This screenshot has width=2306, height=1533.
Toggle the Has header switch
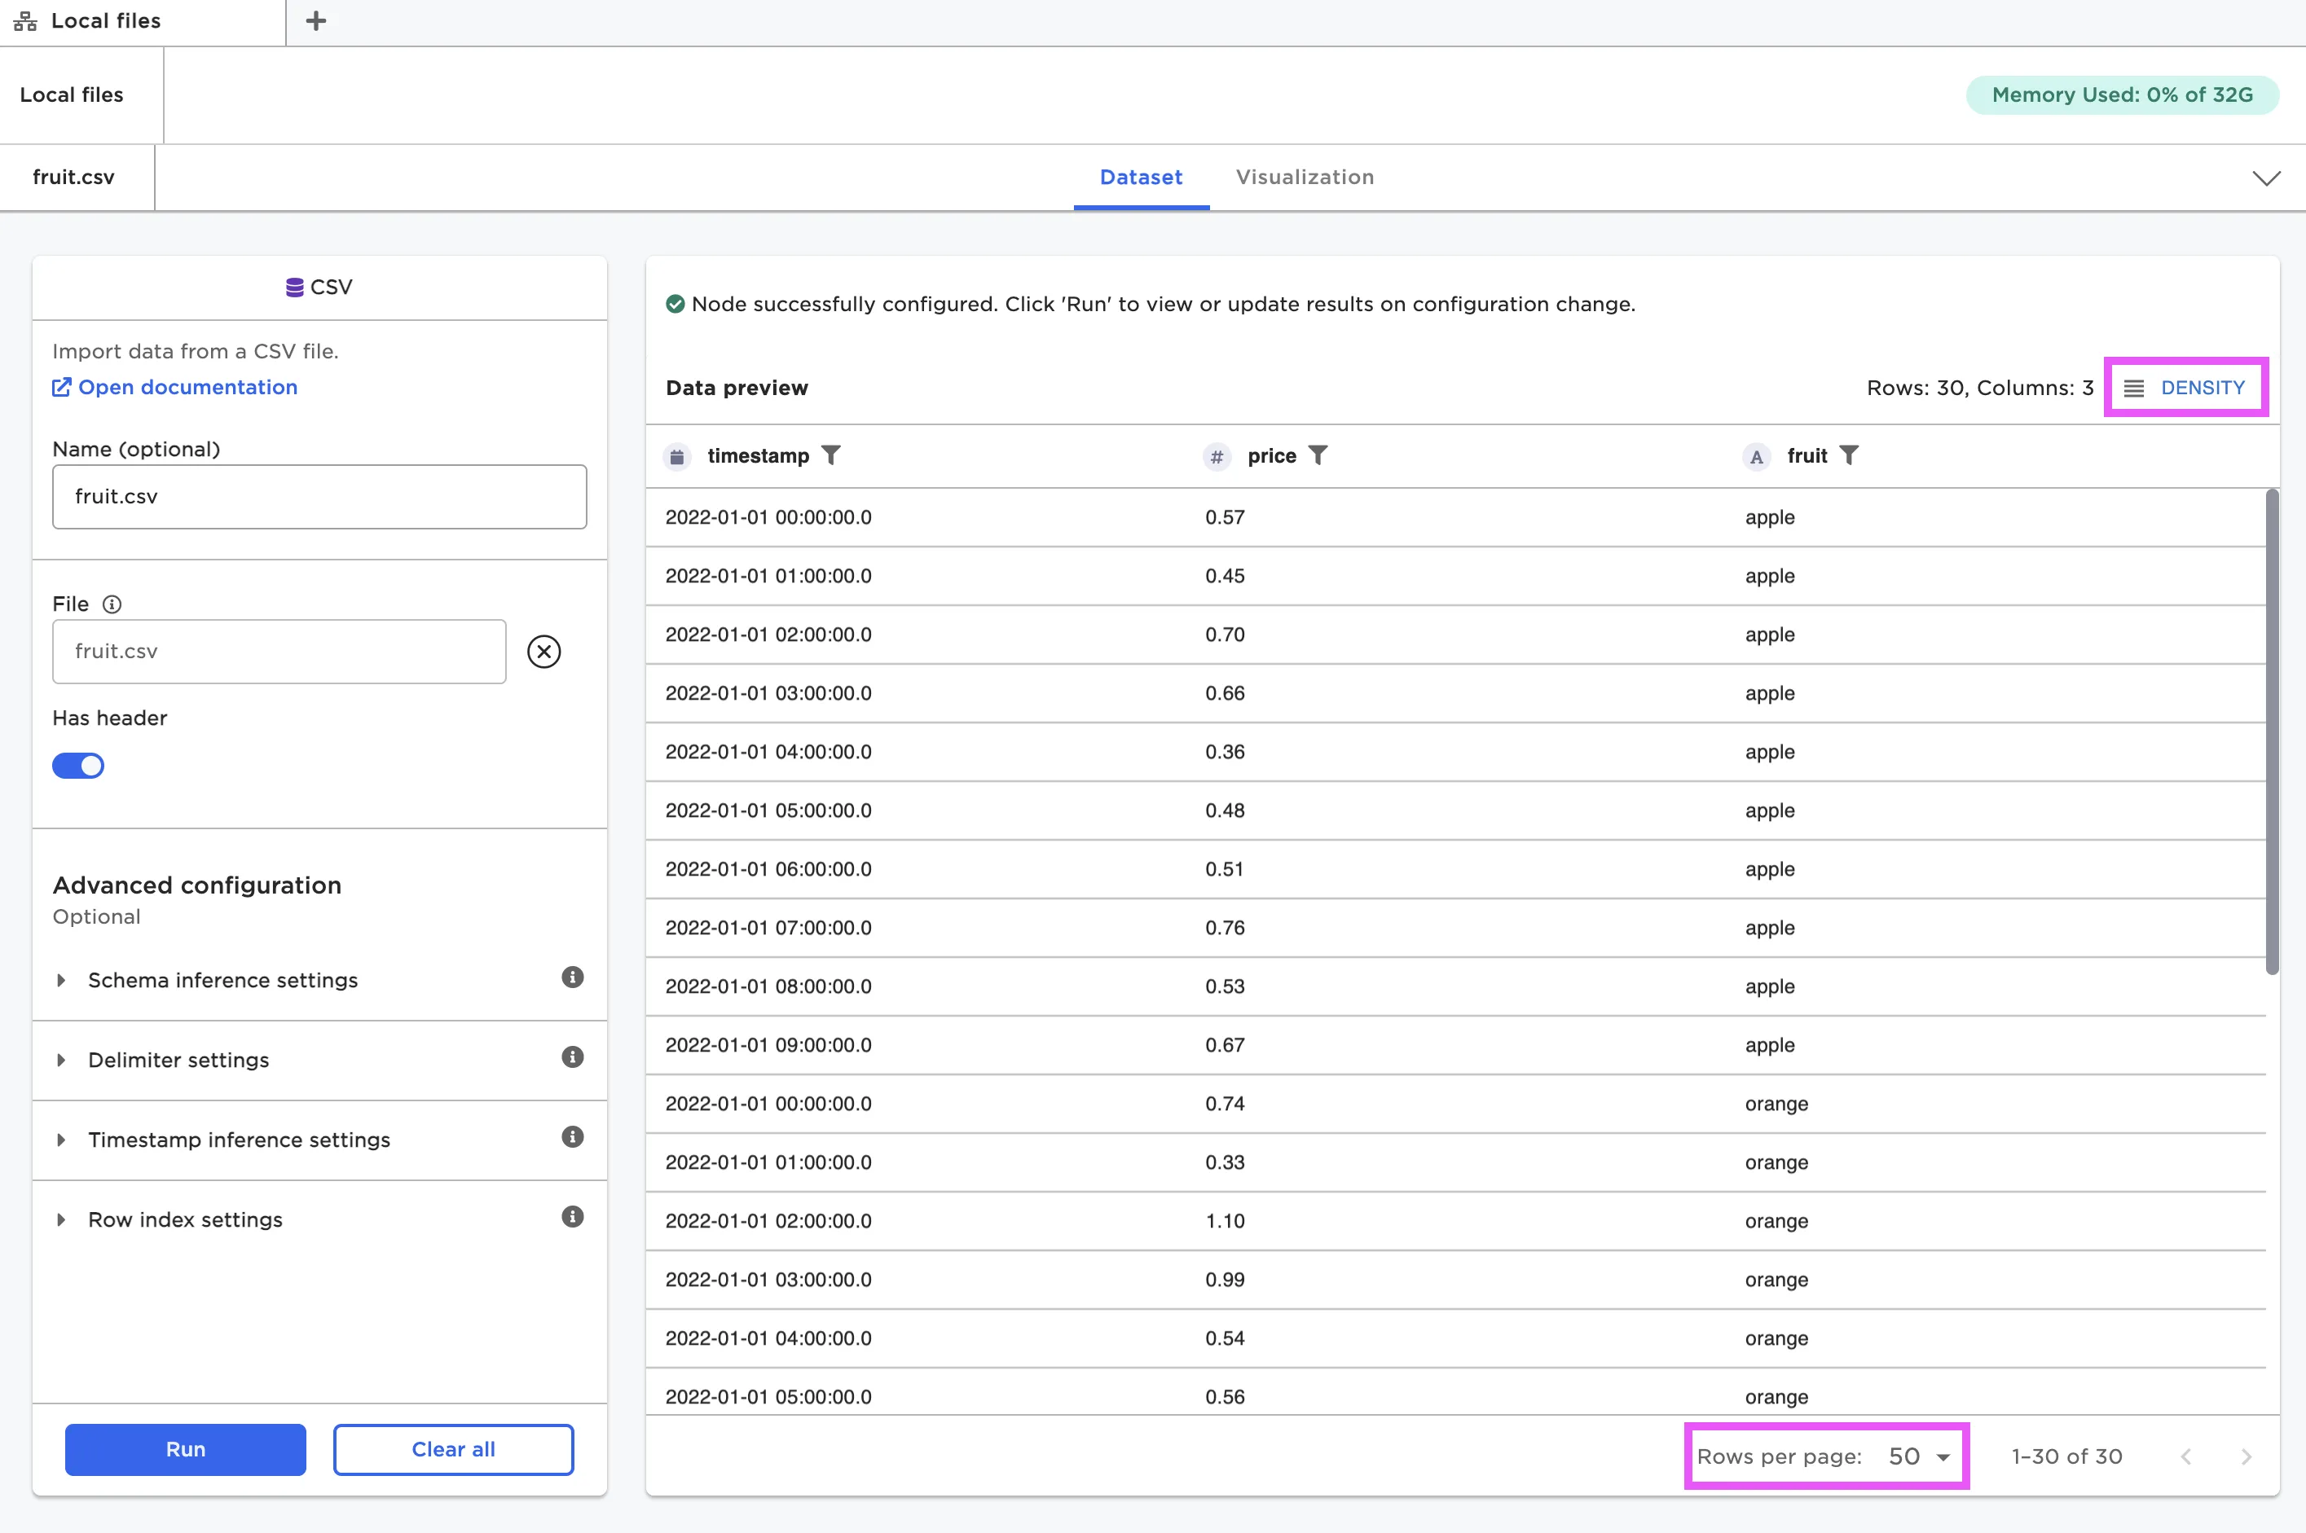(x=78, y=766)
